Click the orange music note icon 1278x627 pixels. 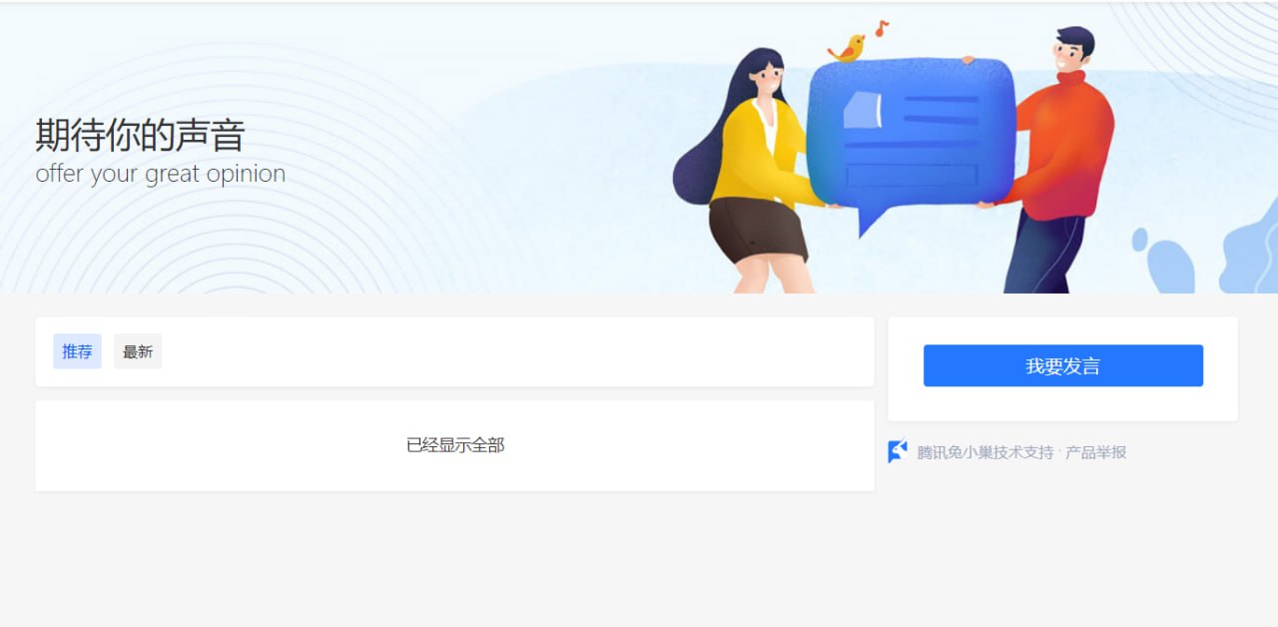[882, 28]
